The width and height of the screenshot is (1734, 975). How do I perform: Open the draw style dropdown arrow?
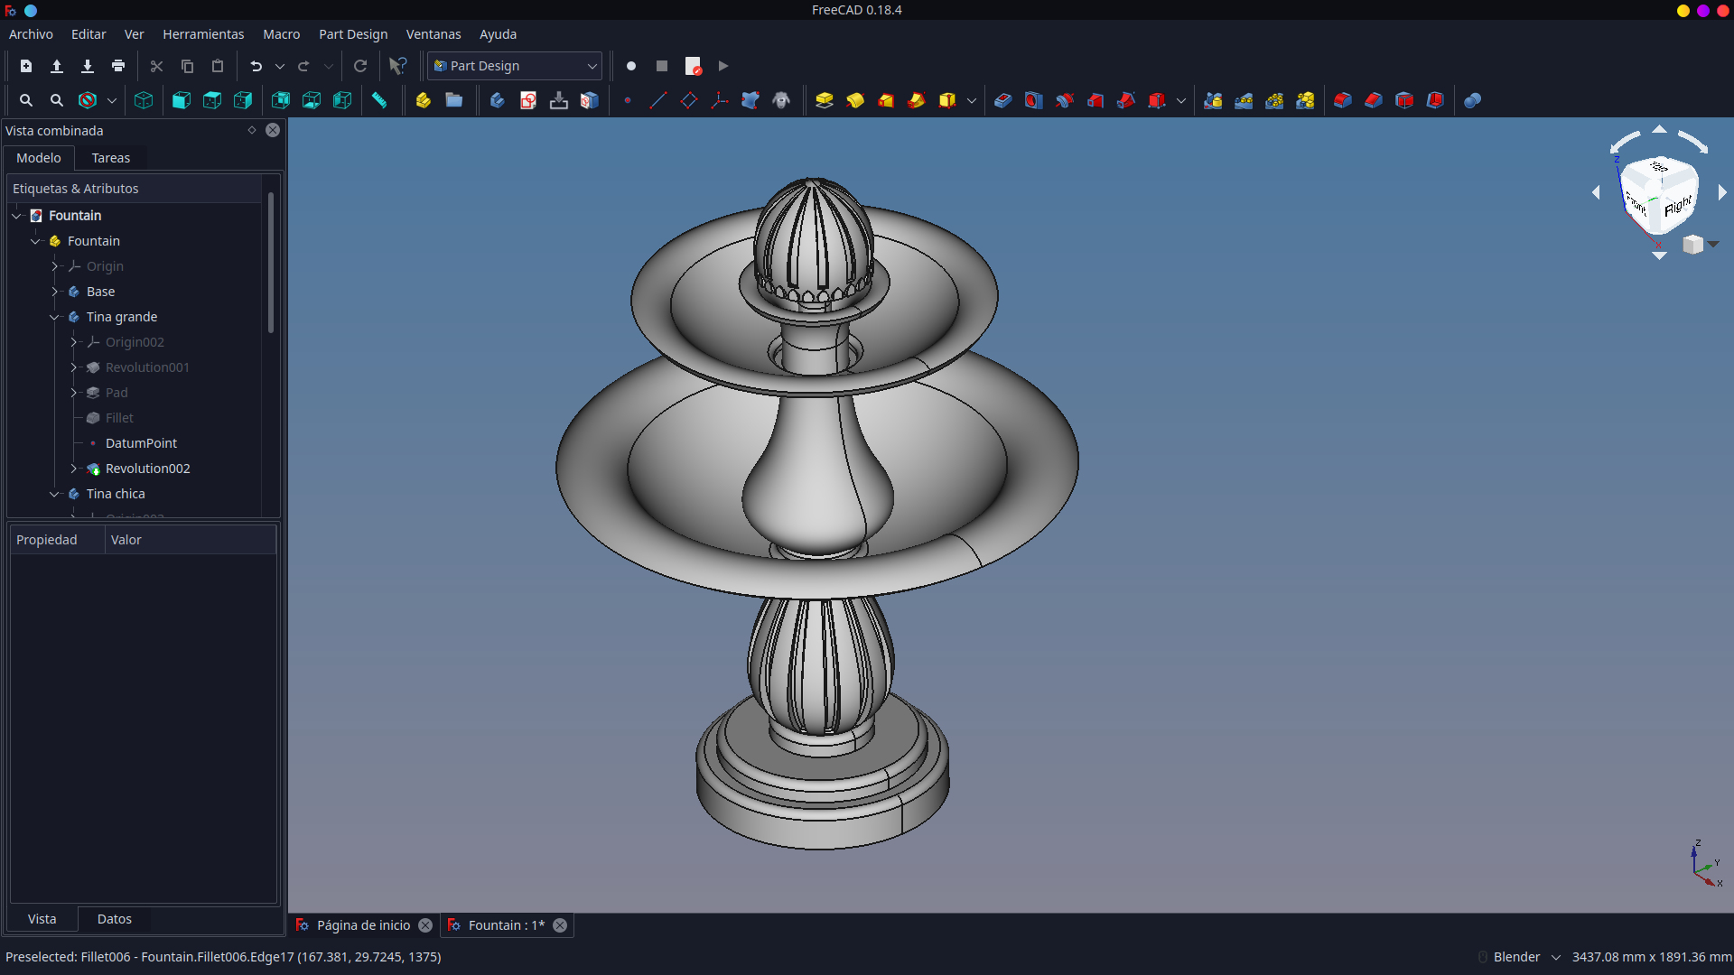tap(112, 100)
